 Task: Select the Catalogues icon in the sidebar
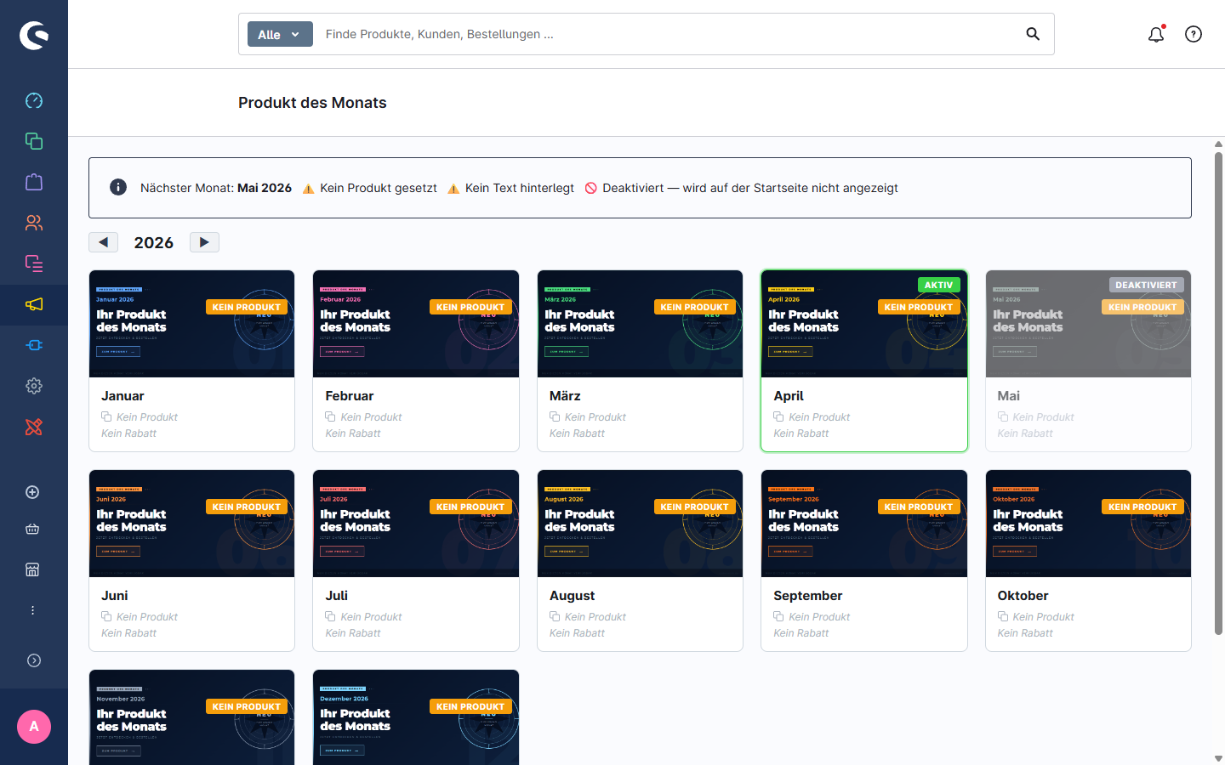pos(33,141)
